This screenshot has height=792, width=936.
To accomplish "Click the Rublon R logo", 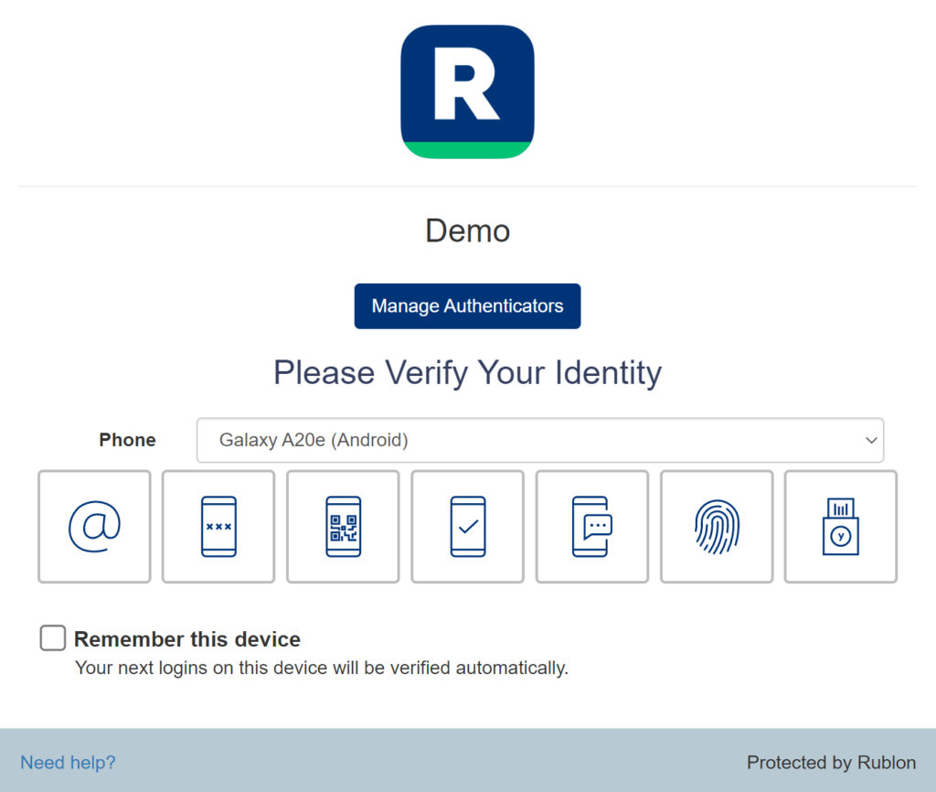I will [467, 91].
